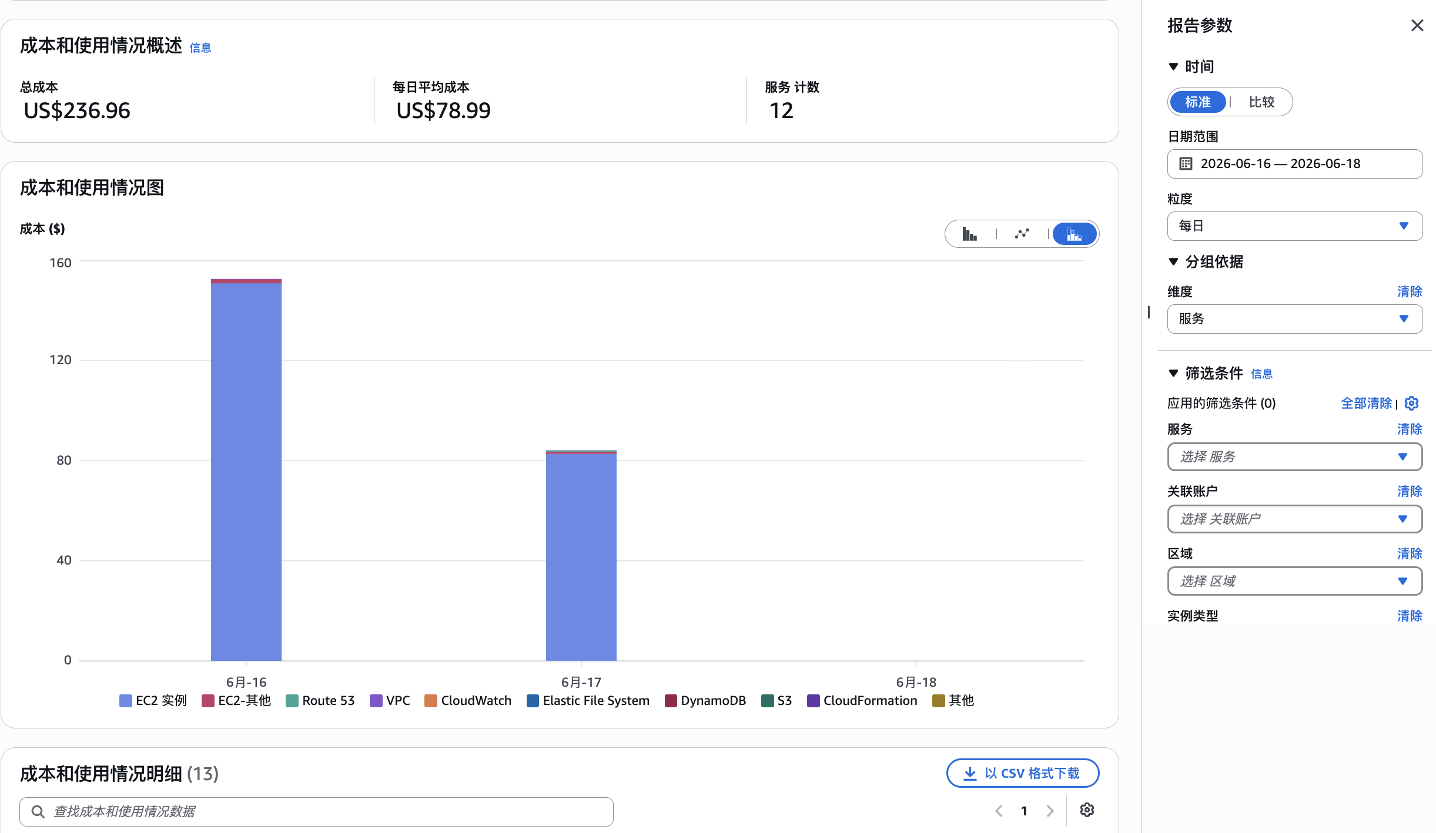Click daily average cost US$78.99
Viewport: 1436px width, 833px height.
click(x=443, y=111)
